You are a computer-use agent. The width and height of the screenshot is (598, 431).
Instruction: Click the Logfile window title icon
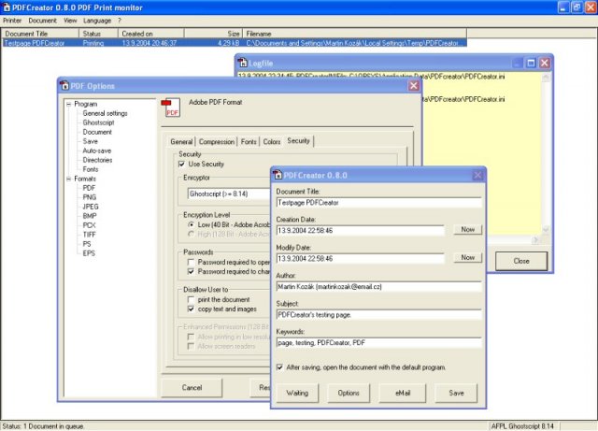242,63
